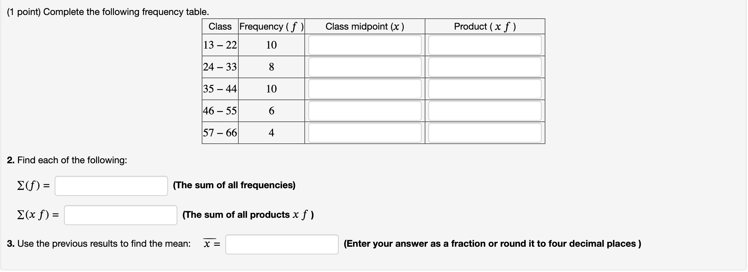The width and height of the screenshot is (748, 272).
Task: Select the Frequency ( f ) column header
Action: pos(271,27)
